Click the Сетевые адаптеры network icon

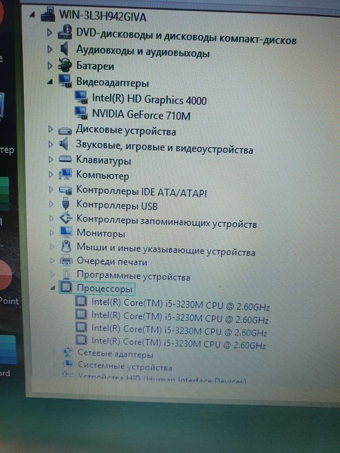[x=67, y=352]
